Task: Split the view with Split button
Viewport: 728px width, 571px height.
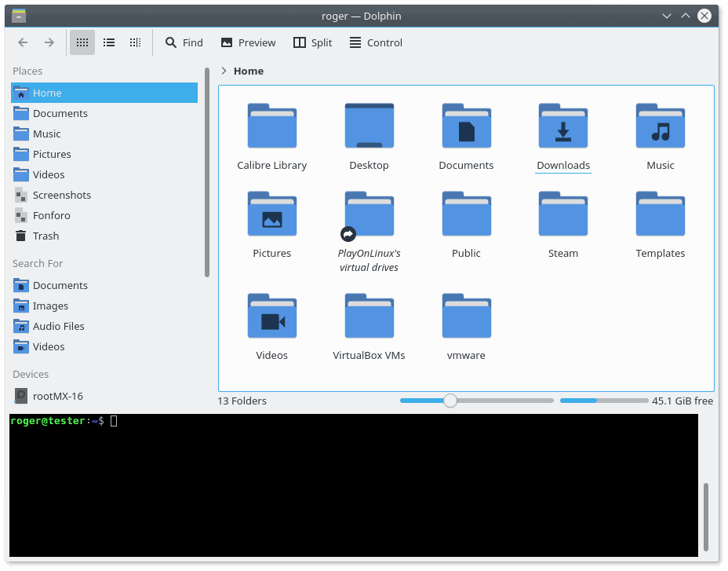Action: click(x=312, y=42)
